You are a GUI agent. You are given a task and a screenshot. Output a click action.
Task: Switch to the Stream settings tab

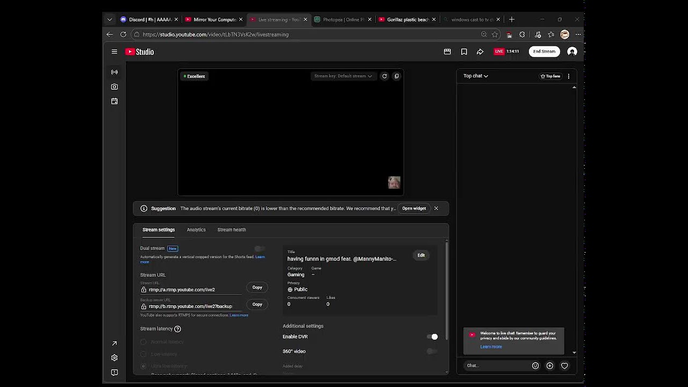[x=159, y=230]
